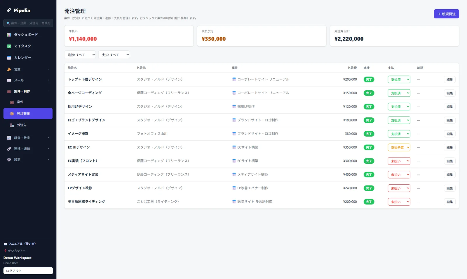The image size is (467, 279).
Task: Click calendar icon beside メディアサイト構築
Action: point(234,174)
